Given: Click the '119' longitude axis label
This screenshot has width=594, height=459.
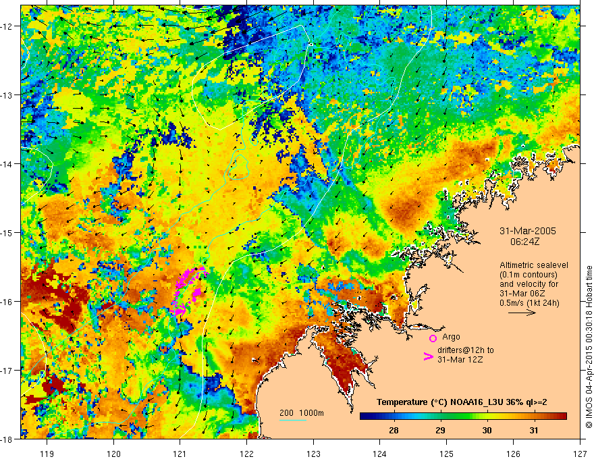Looking at the screenshot, I should coord(47,454).
